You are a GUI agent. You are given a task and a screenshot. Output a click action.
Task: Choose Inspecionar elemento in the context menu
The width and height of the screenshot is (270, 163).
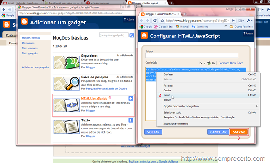pyautogui.click(x=208, y=124)
